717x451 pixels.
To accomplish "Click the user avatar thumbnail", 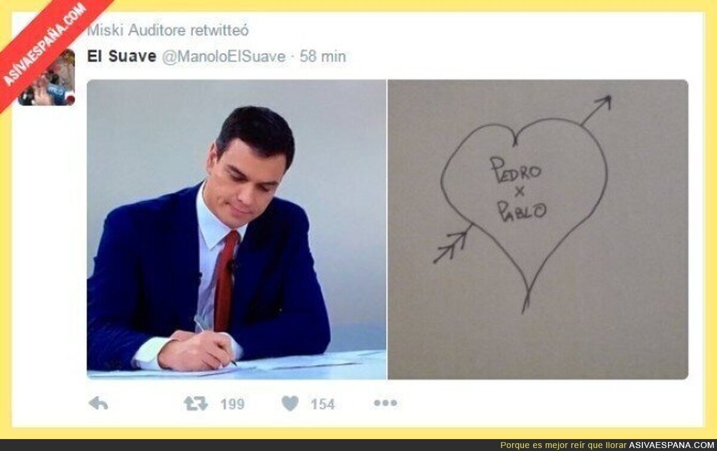I will pyautogui.click(x=47, y=78).
